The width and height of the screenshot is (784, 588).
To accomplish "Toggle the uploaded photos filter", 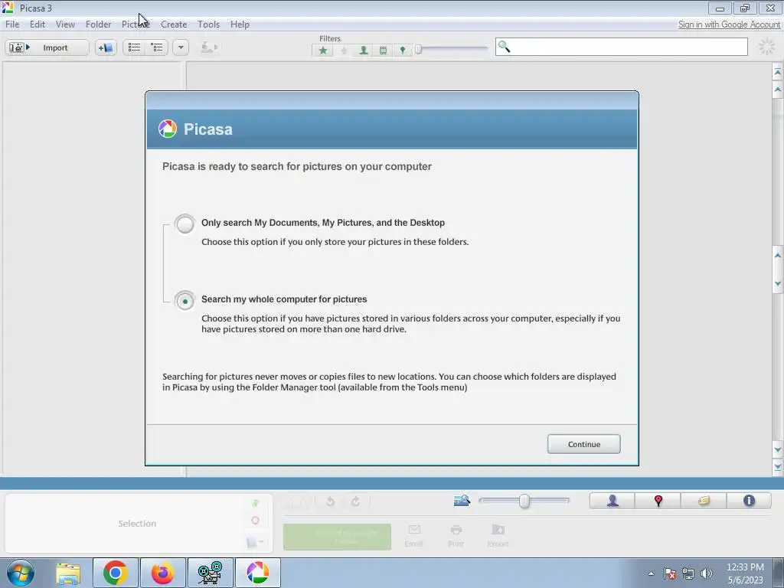I will [344, 50].
